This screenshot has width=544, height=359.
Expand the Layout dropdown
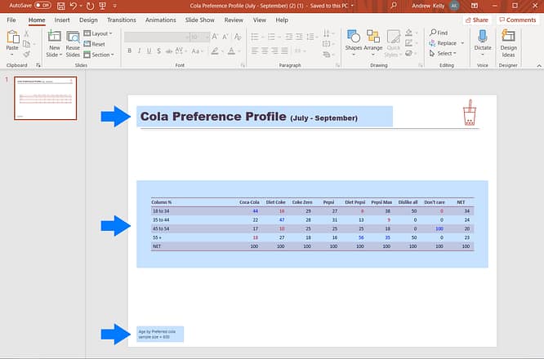pos(100,33)
